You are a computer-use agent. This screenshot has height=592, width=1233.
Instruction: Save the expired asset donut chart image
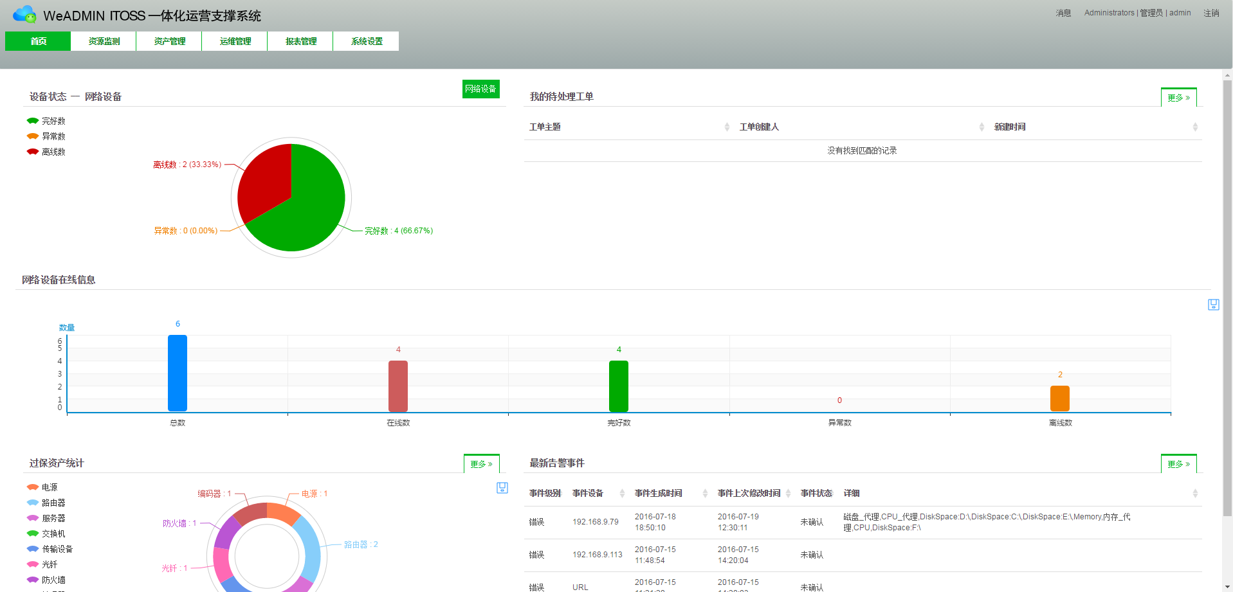click(502, 488)
